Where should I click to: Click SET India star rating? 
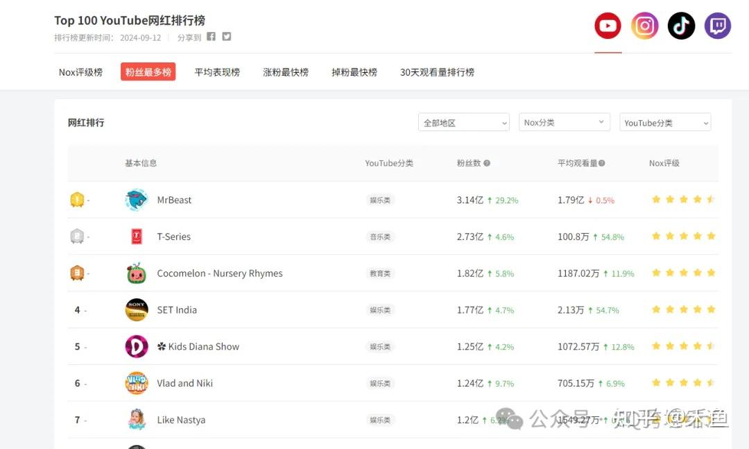click(683, 310)
